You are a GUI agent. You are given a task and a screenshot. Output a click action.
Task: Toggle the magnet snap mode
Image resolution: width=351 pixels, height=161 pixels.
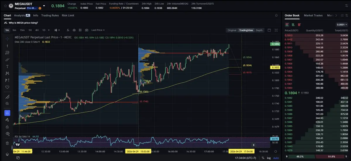click(7, 113)
